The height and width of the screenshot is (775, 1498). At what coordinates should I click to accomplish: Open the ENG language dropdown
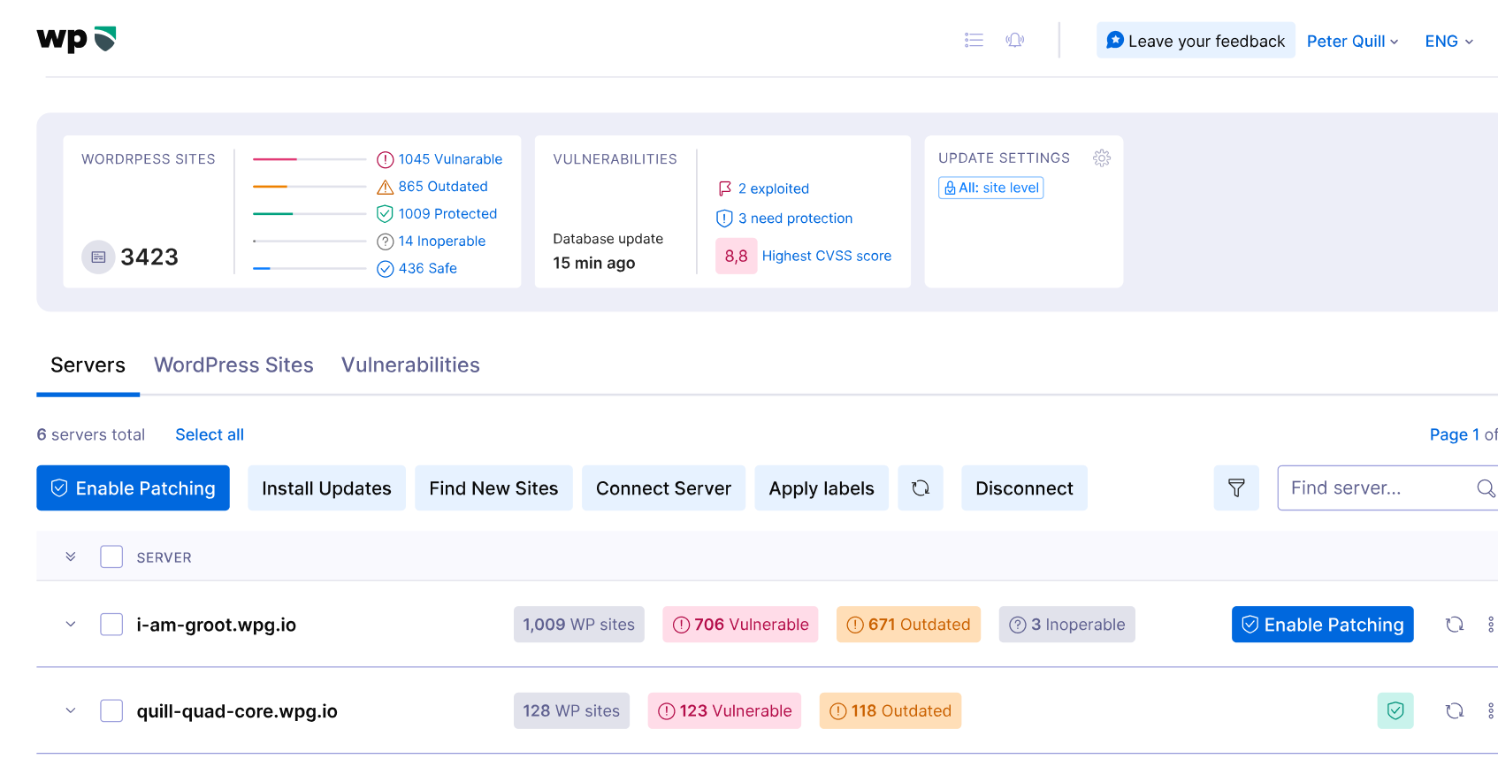pyautogui.click(x=1448, y=42)
